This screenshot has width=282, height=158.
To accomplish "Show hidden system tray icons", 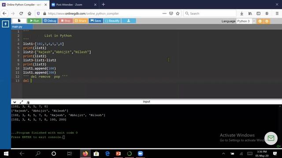I will [x=223, y=154].
